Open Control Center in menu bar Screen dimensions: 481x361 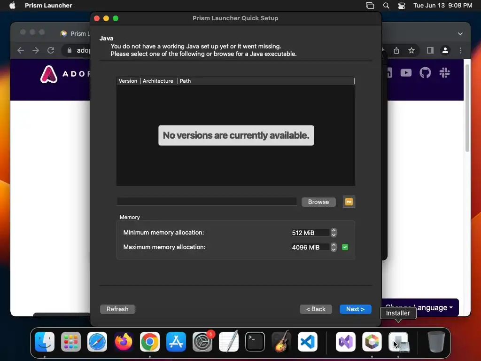tap(402, 6)
